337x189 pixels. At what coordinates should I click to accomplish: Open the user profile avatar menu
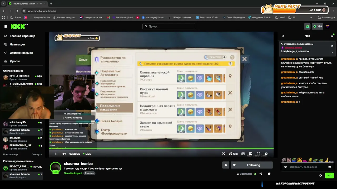328,27
